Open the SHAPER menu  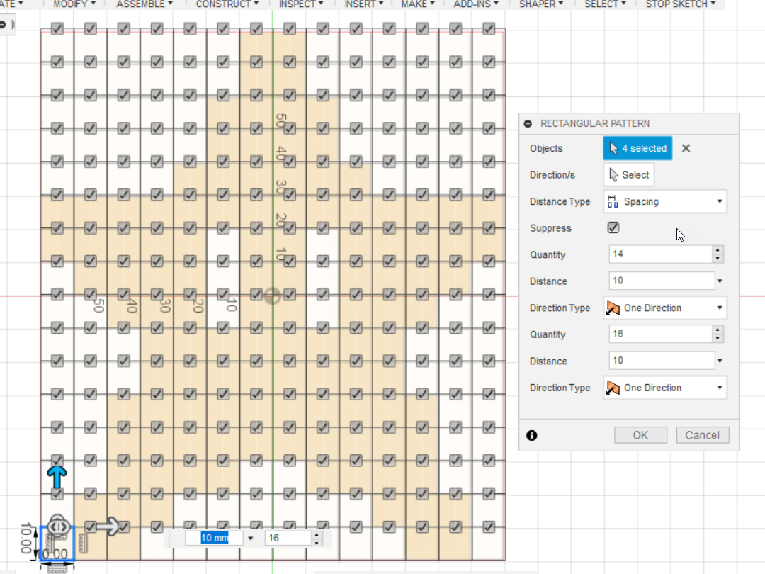540,4
